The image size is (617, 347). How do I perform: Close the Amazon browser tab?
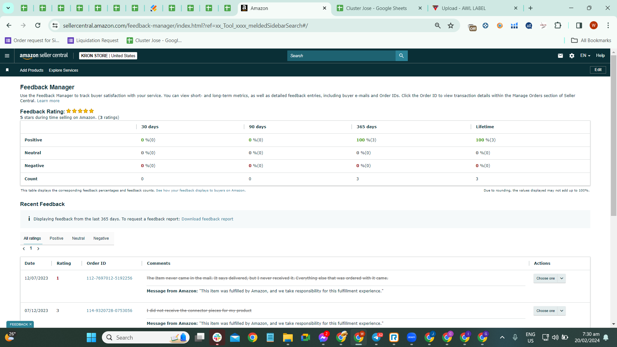325,8
